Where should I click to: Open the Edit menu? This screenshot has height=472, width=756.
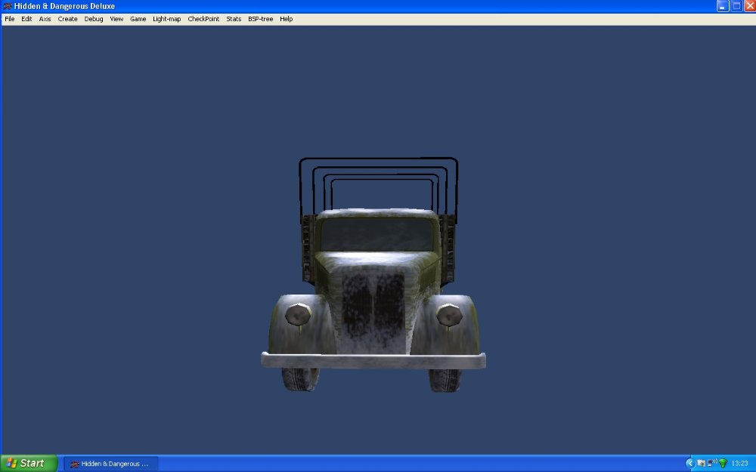(x=26, y=19)
